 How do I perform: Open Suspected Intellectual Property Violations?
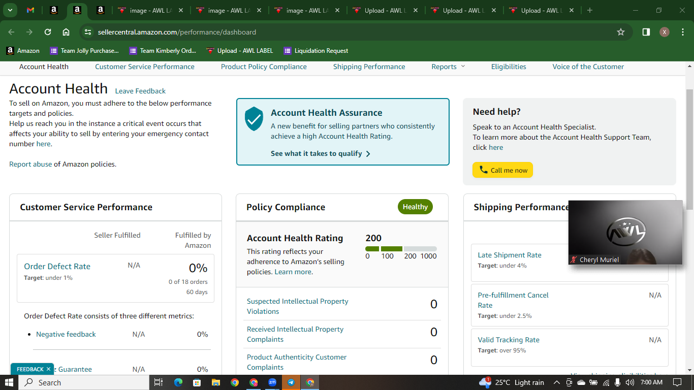tap(298, 306)
